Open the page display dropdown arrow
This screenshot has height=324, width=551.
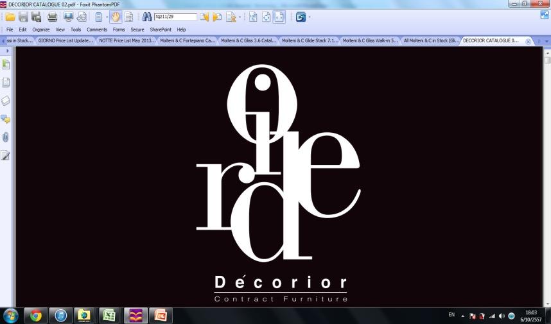[107, 17]
